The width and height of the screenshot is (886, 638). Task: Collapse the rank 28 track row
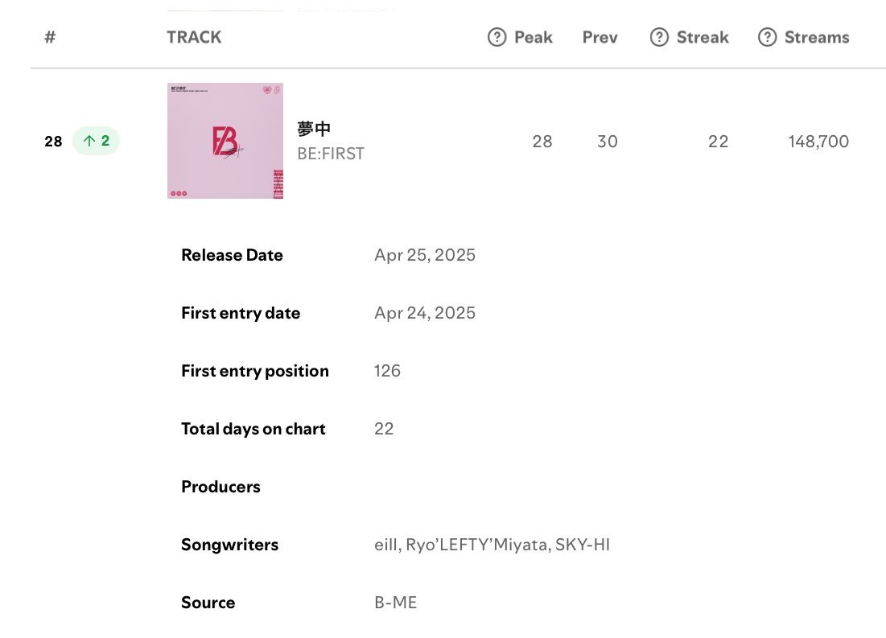click(x=447, y=141)
